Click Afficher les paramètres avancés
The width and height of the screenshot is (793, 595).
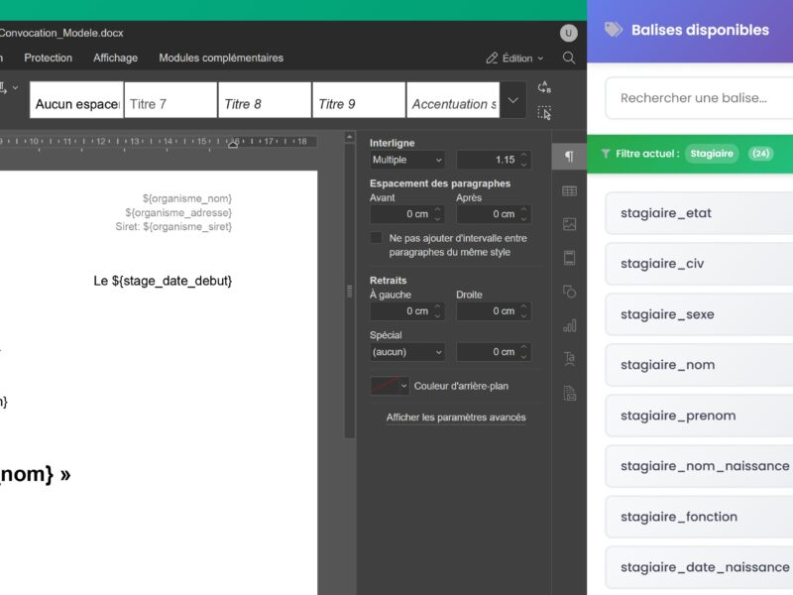(x=456, y=417)
